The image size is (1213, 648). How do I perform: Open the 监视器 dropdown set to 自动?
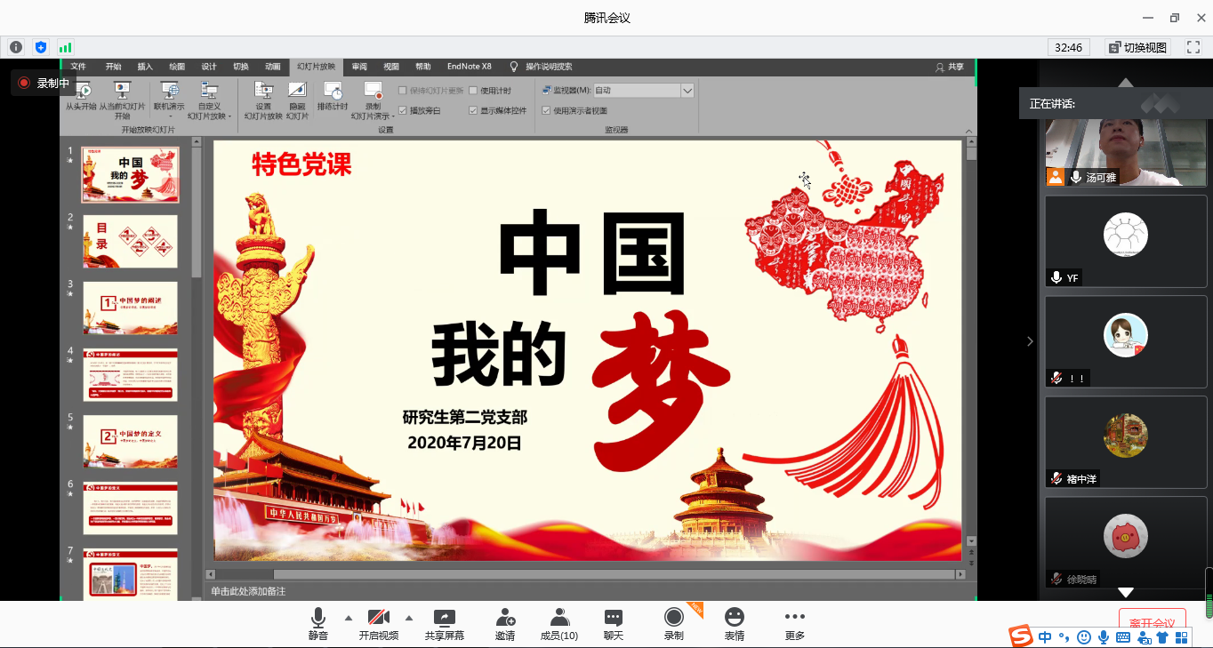(x=687, y=91)
